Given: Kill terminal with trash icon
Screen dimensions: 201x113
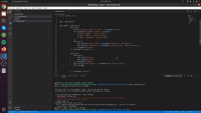Looking at the screenshot, I should tap(192, 76).
